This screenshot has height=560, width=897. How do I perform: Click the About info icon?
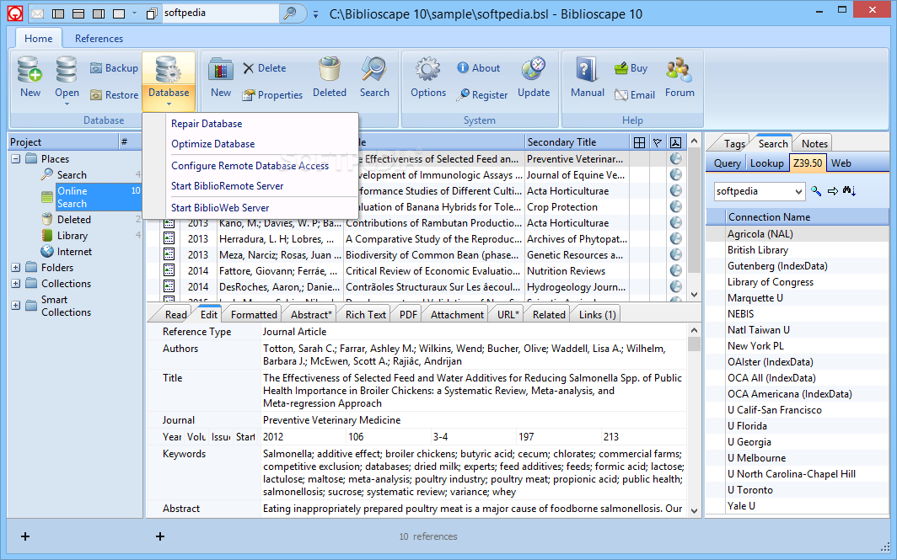tap(463, 68)
